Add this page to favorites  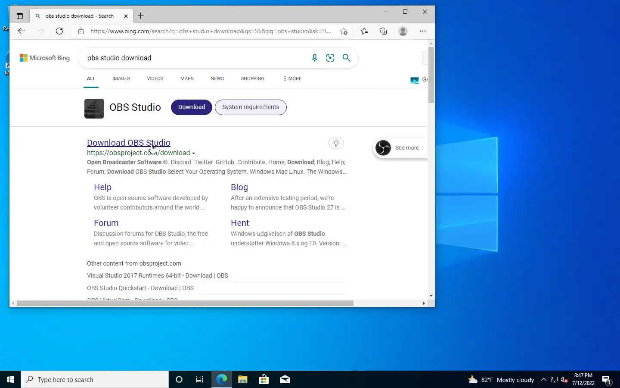click(344, 31)
